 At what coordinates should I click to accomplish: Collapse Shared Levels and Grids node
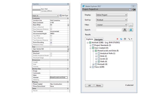click(93, 51)
